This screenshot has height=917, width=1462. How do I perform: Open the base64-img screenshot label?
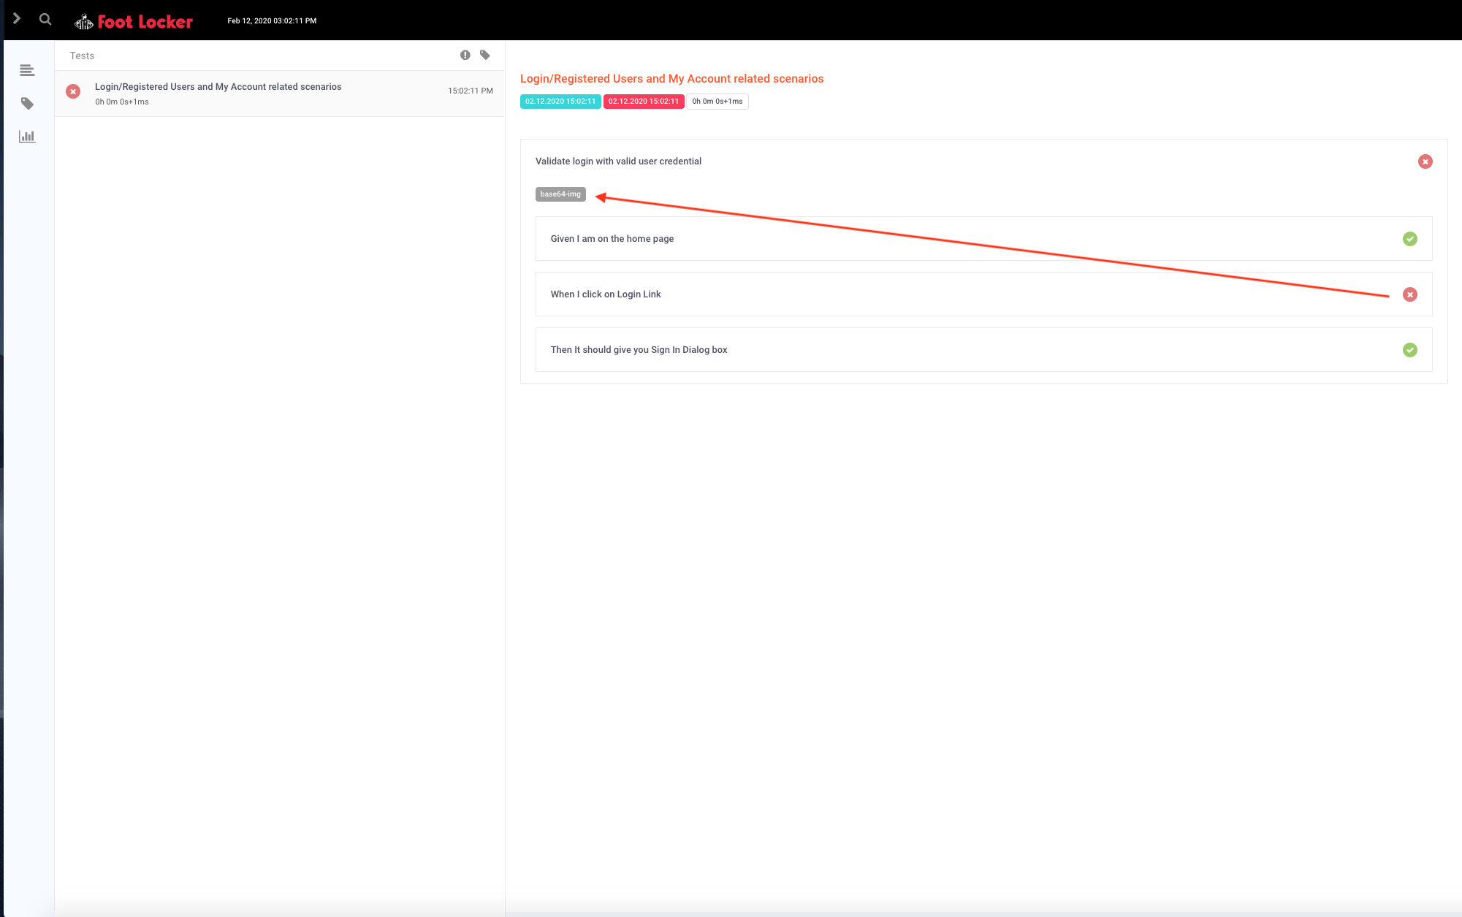pos(560,194)
